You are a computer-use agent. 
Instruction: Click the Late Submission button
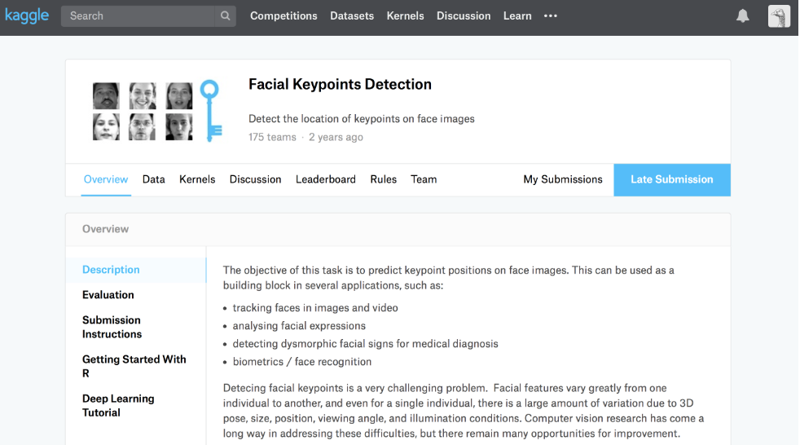(671, 180)
